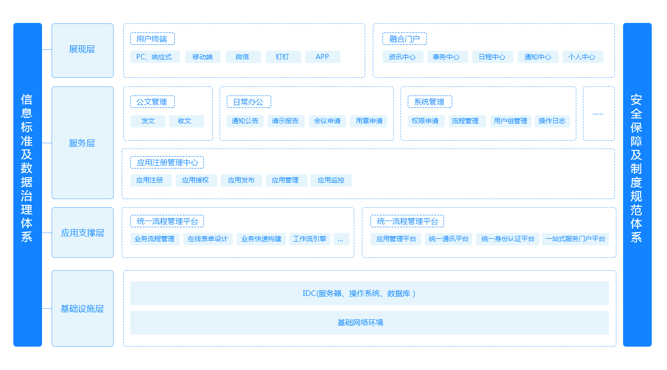
Task: Click the 钉钉 terminal chip
Action: 283,57
